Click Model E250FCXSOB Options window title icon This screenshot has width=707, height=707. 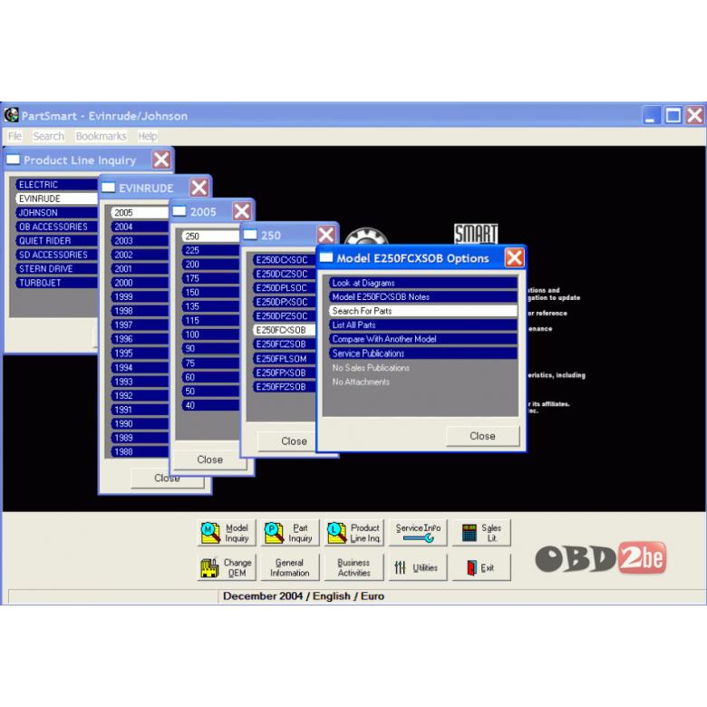(x=326, y=258)
